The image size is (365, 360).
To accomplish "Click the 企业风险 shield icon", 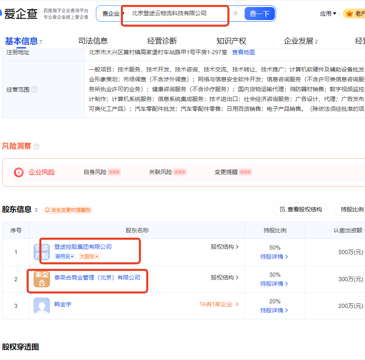I will [x=18, y=172].
